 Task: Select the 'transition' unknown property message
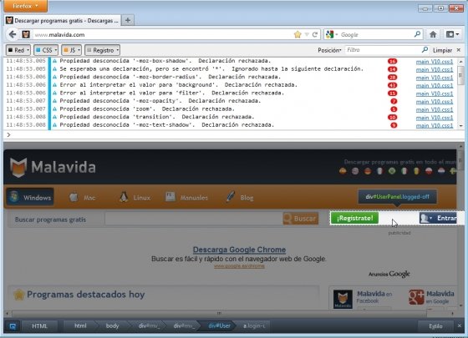[x=157, y=117]
